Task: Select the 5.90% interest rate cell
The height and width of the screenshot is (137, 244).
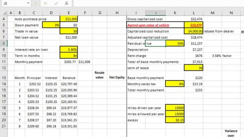Action: point(69,49)
